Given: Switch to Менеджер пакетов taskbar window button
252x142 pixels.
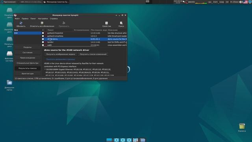Looking at the screenshot, I should pyautogui.click(x=56, y=2).
